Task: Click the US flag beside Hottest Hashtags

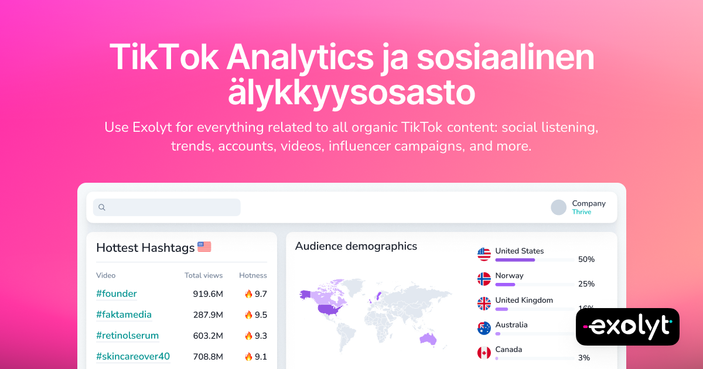Action: click(x=204, y=247)
